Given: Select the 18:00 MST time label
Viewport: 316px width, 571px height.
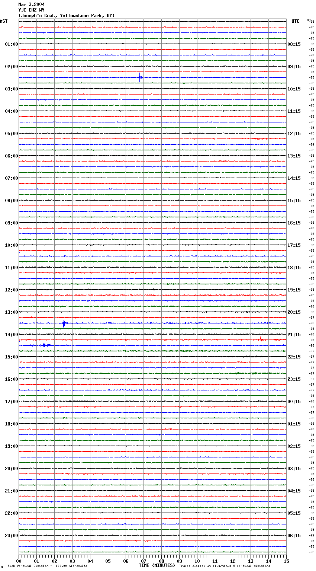Looking at the screenshot, I should coord(12,424).
